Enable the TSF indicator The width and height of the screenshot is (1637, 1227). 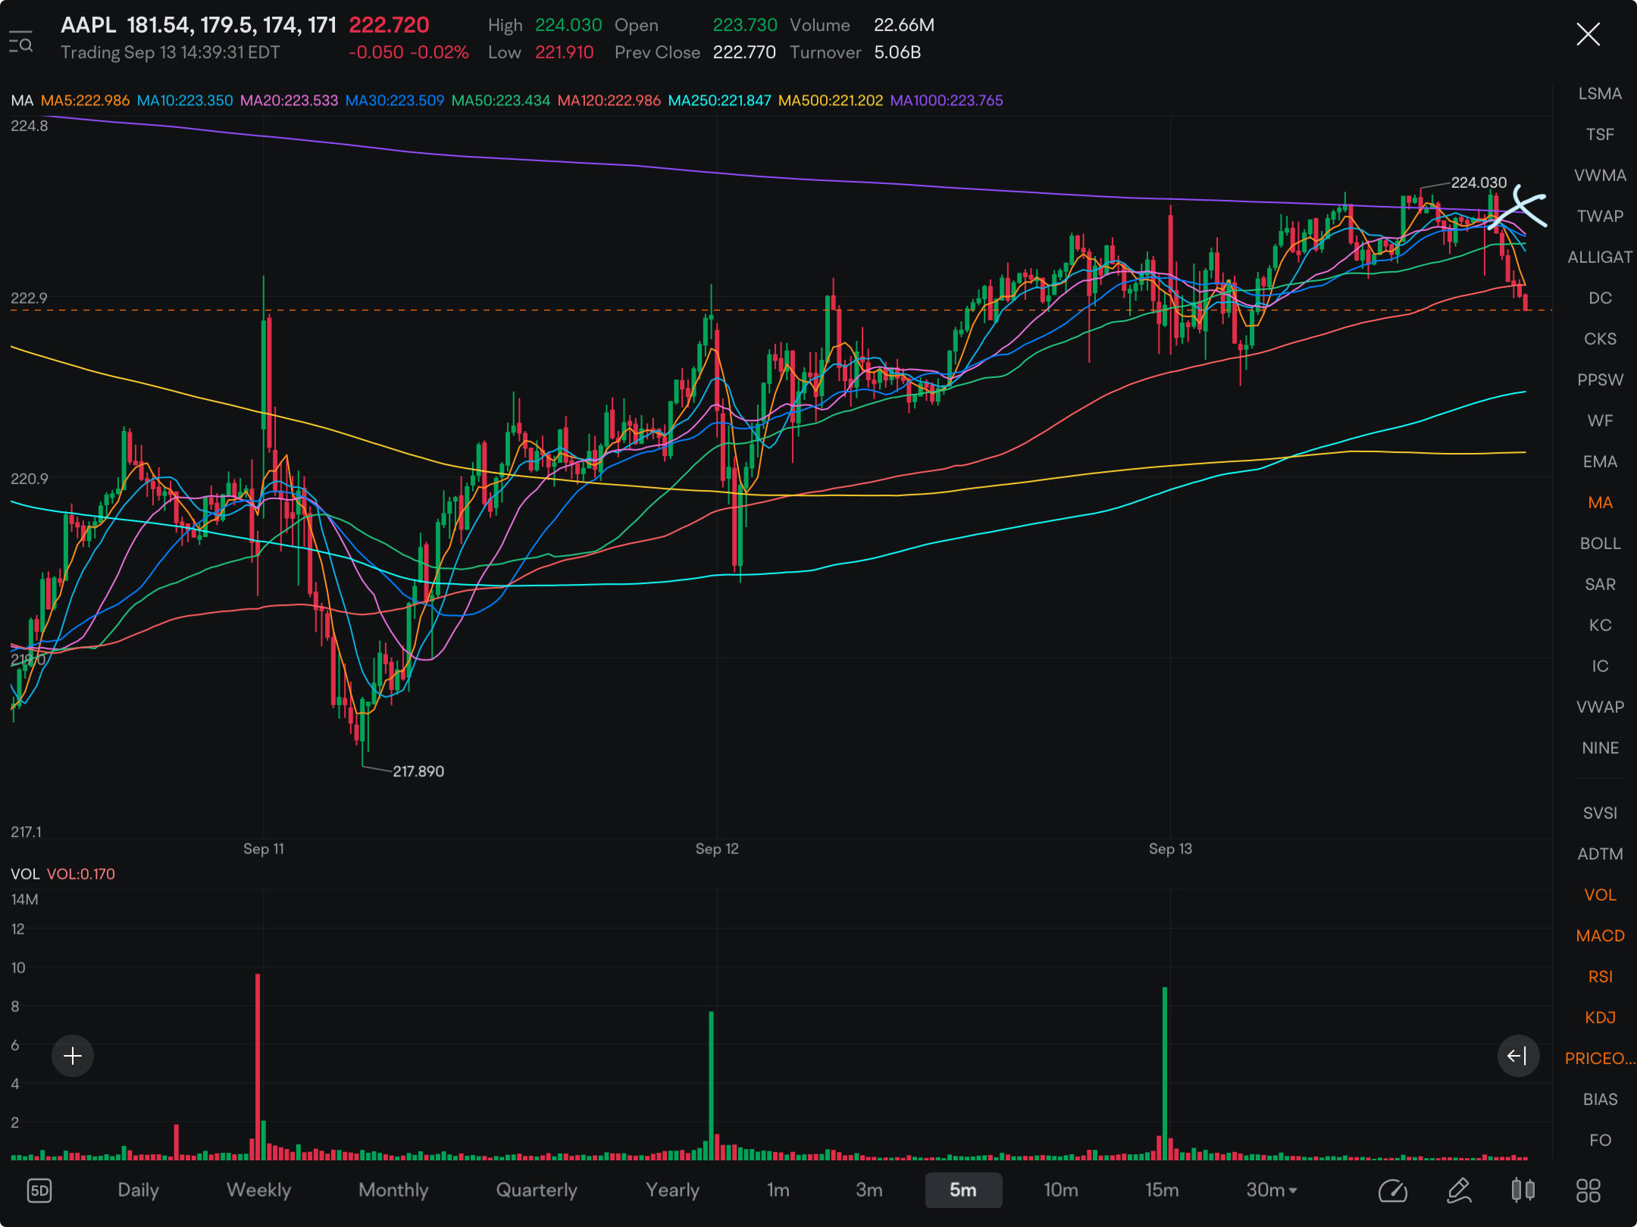[1600, 134]
